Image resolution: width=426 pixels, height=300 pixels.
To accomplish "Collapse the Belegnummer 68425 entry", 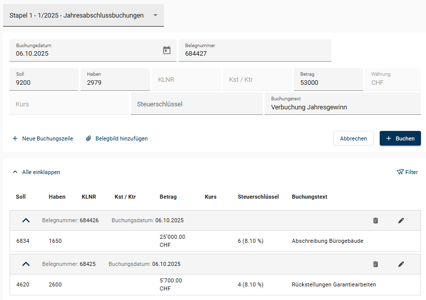I will point(26,264).
